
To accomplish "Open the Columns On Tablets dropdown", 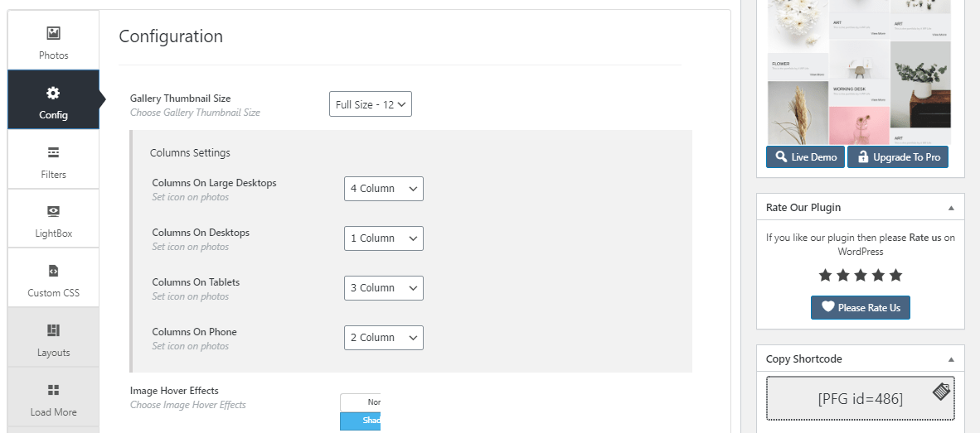I will point(384,287).
